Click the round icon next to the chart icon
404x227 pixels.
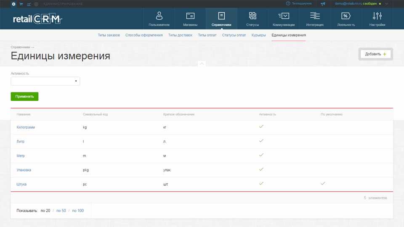(x=36, y=4)
